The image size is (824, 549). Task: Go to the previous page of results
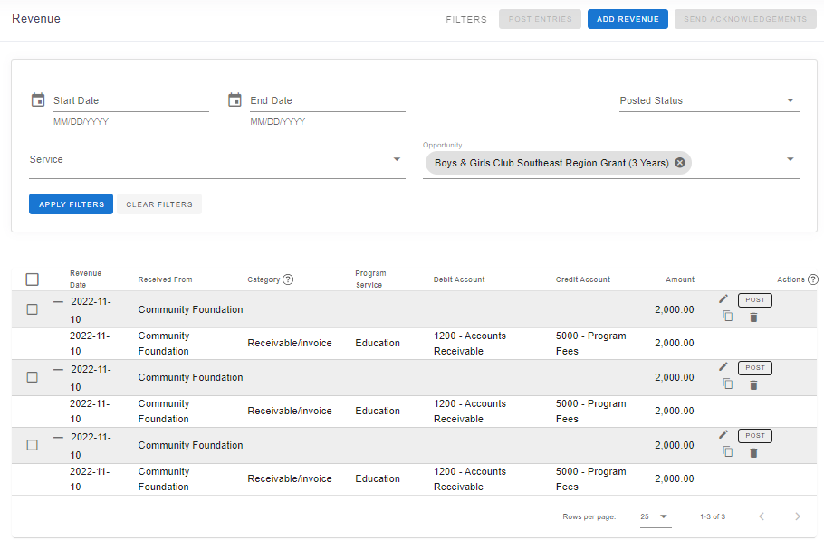(762, 516)
